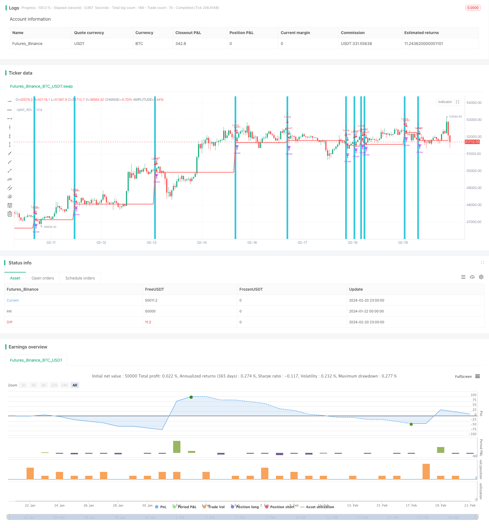Click the 53090.90 high price annotation
This screenshot has height=528, width=489.
click(455, 117)
